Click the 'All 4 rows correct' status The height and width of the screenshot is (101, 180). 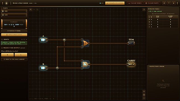click(155, 11)
